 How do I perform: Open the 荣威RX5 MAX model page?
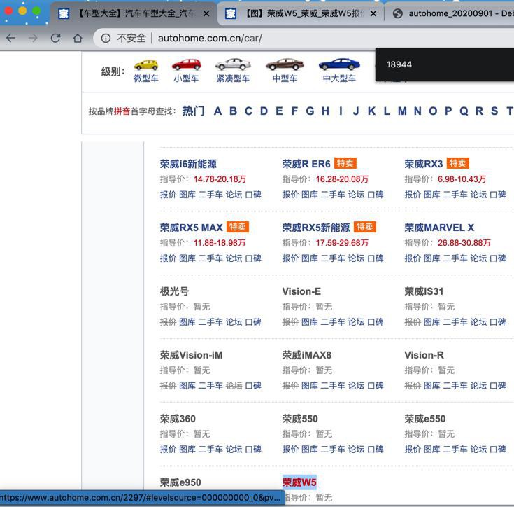[191, 228]
